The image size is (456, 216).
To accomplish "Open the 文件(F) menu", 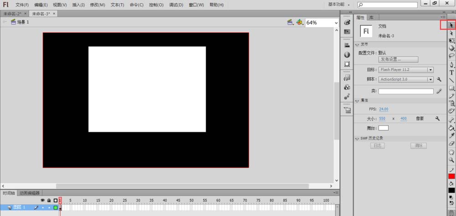I will pyautogui.click(x=22, y=5).
